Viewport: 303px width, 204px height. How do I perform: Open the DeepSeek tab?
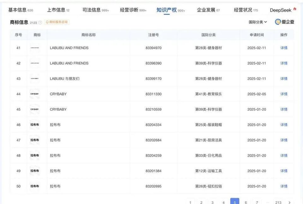(280, 10)
